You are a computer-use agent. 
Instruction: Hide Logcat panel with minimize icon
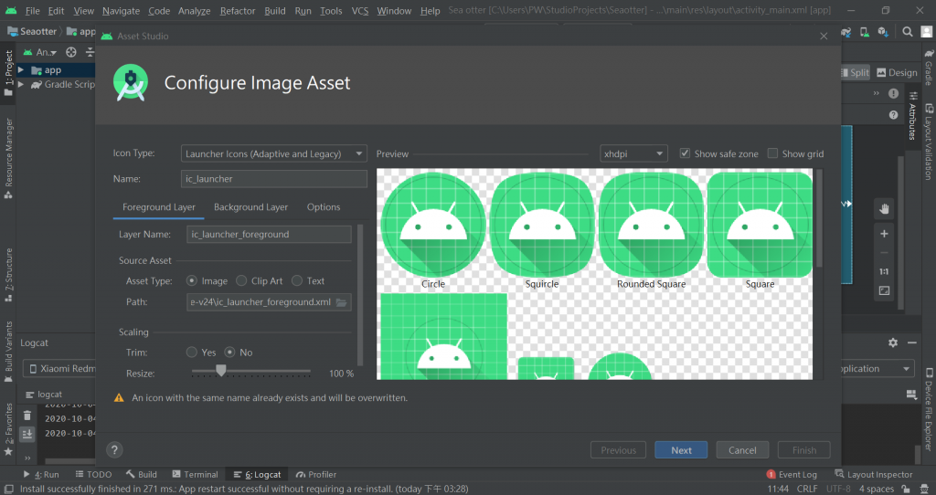(911, 342)
